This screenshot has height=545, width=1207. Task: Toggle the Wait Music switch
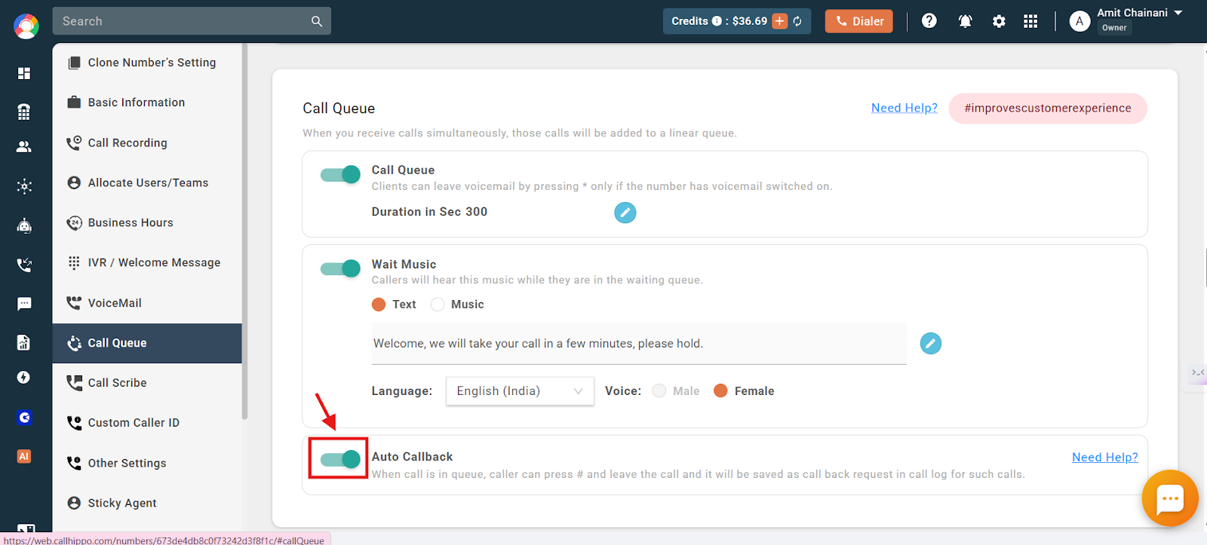340,269
